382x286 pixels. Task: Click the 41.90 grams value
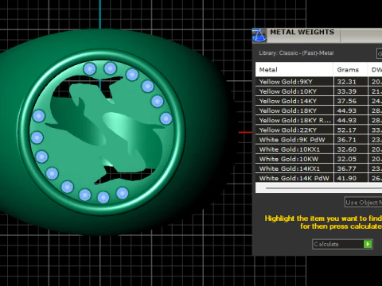pyautogui.click(x=346, y=178)
